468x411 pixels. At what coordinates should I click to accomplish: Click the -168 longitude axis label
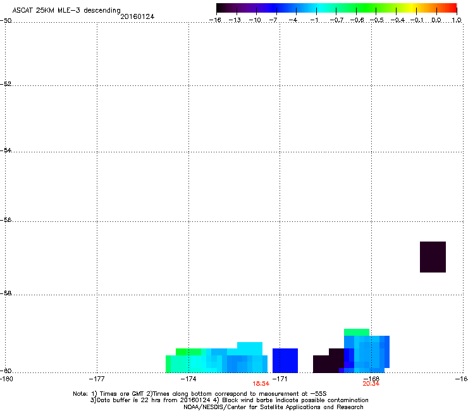[x=371, y=379]
